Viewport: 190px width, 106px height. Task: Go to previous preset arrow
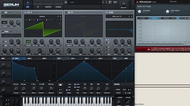tap(103, 2)
